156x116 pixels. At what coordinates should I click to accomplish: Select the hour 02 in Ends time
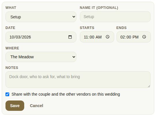click(123, 37)
